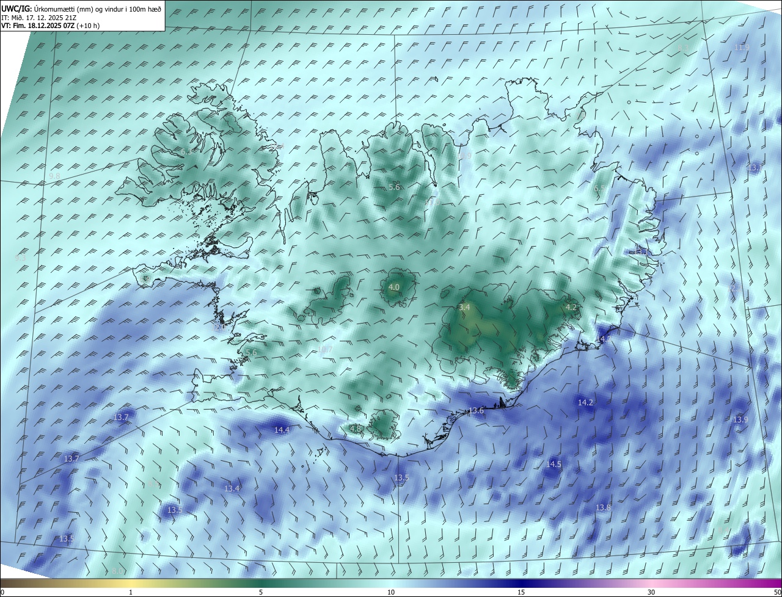This screenshot has height=597, width=782.
Task: Click the valid time 'VT: Fim. 18.12.2025 07Z (+10 h)'
Action: click(x=51, y=26)
